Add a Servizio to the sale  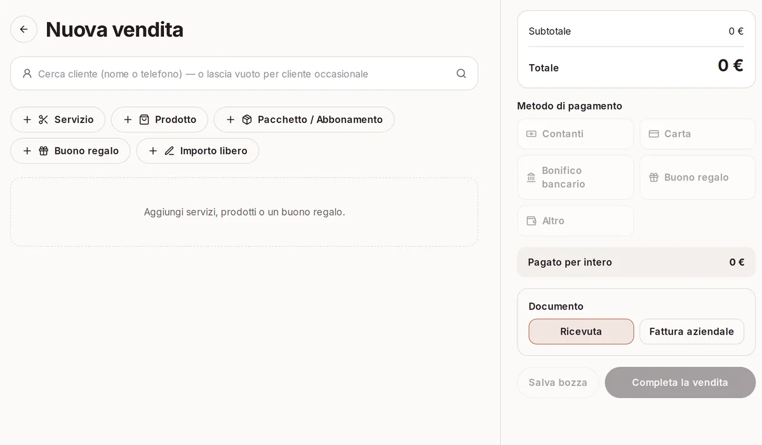[58, 119]
